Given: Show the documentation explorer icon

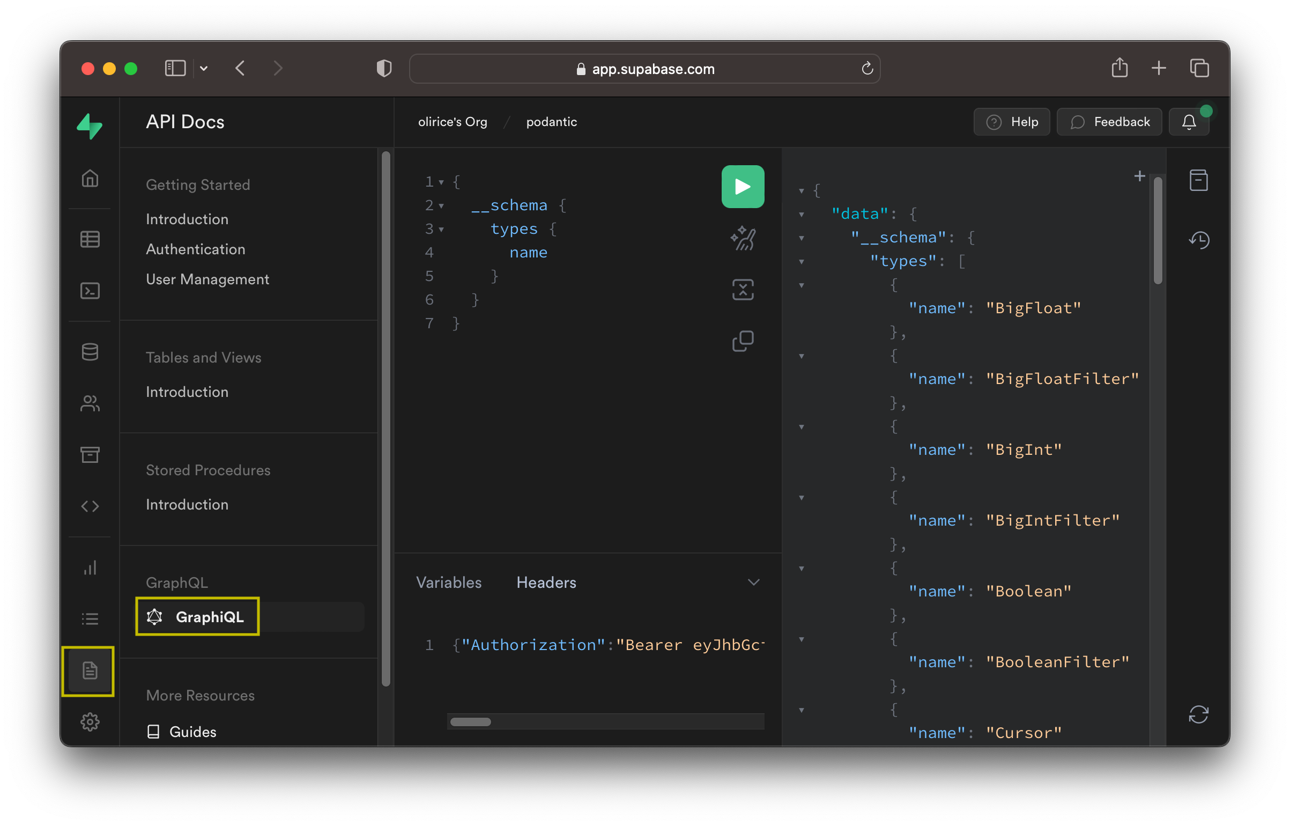Looking at the screenshot, I should (1198, 180).
